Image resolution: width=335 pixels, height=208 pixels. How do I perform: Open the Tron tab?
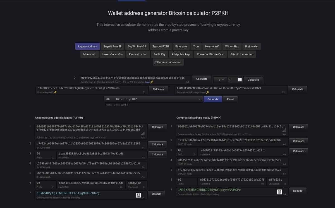click(196, 47)
